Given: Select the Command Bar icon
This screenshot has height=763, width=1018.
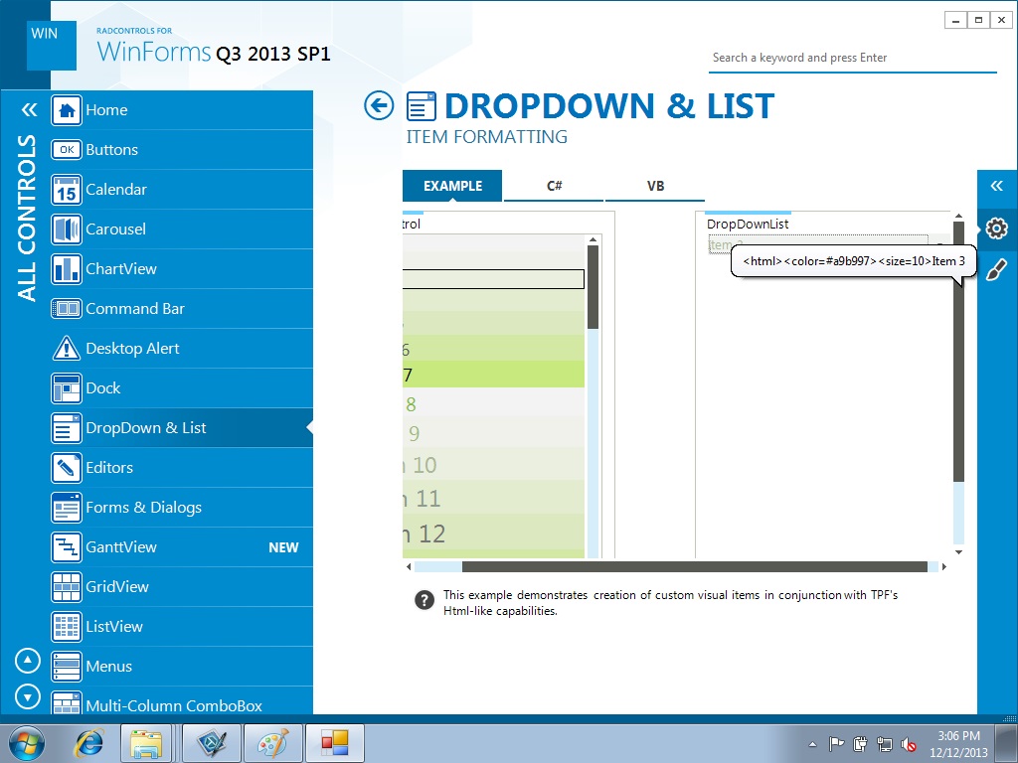Looking at the screenshot, I should tap(67, 308).
